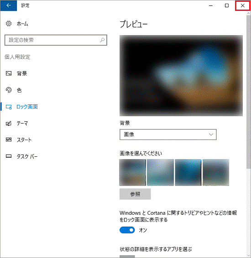This screenshot has height=258, width=251.
Task: Click the プレビュー heading
Action: click(x=134, y=24)
